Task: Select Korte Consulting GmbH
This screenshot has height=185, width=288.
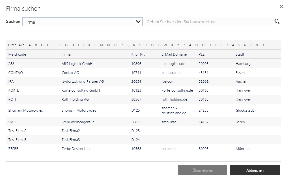Action: coord(81,90)
